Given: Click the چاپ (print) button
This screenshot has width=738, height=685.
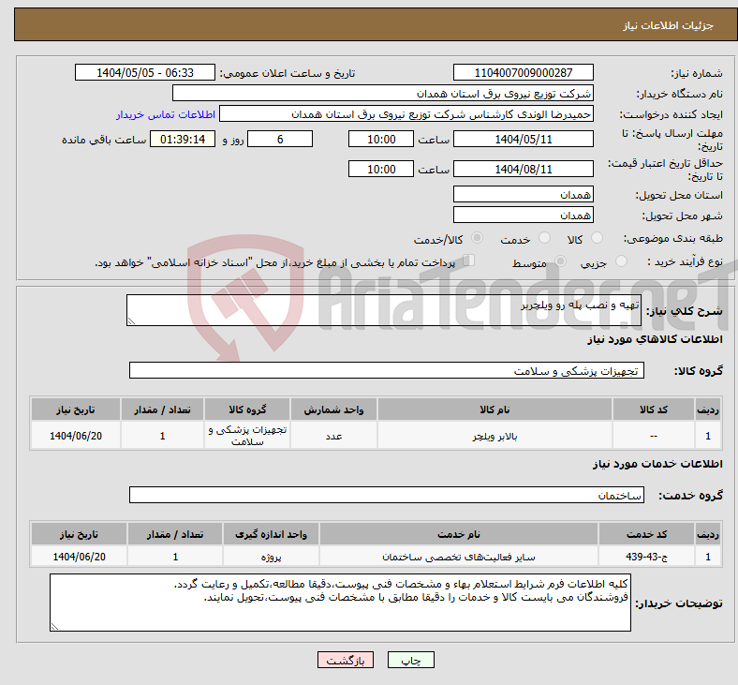Looking at the screenshot, I should click(x=410, y=660).
